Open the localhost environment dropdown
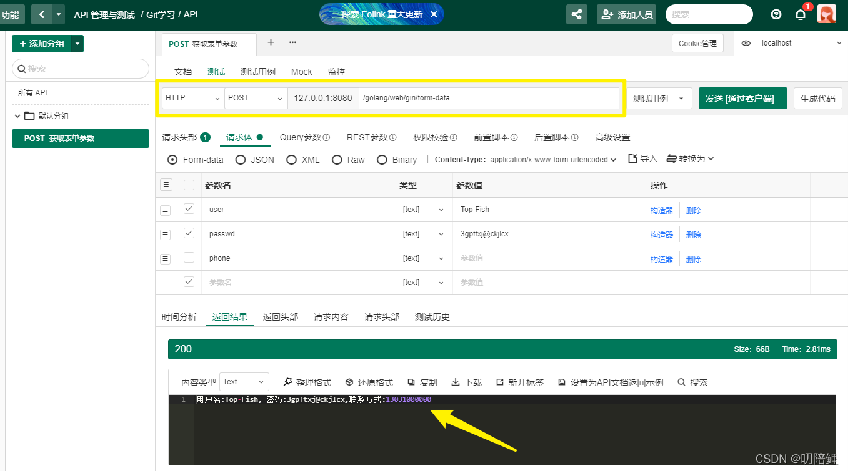 [x=801, y=43]
